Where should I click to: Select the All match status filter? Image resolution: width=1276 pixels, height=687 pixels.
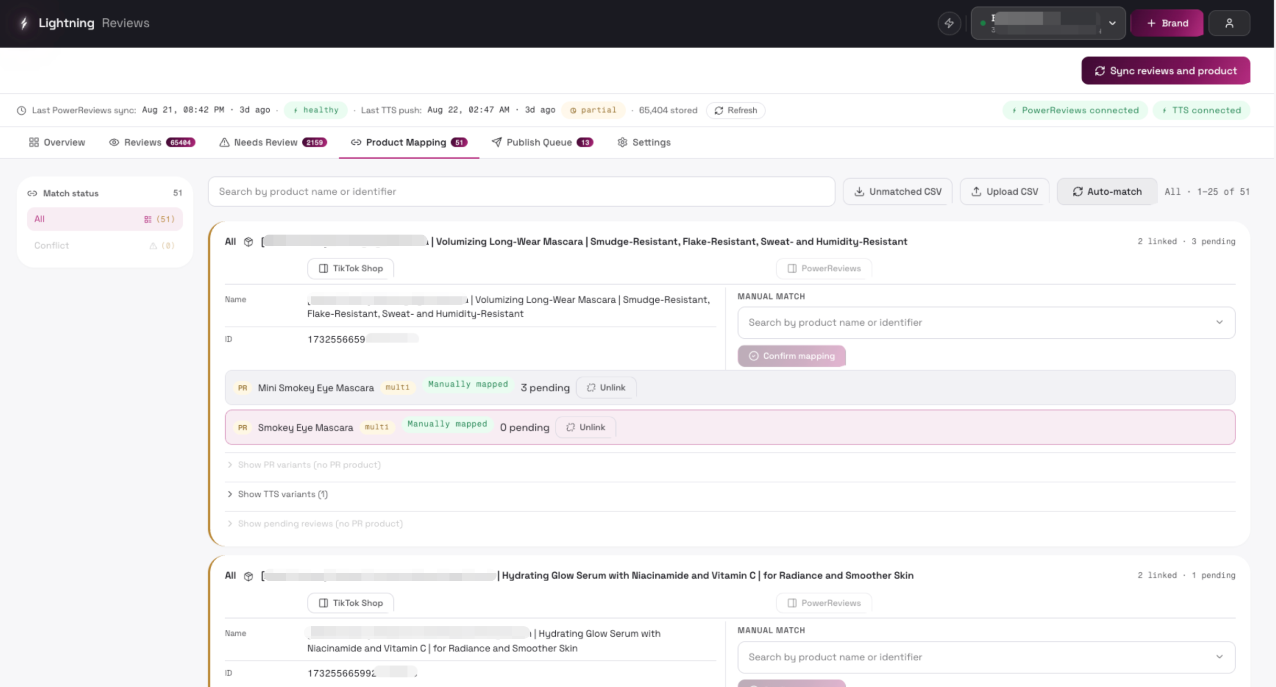pyautogui.click(x=105, y=219)
